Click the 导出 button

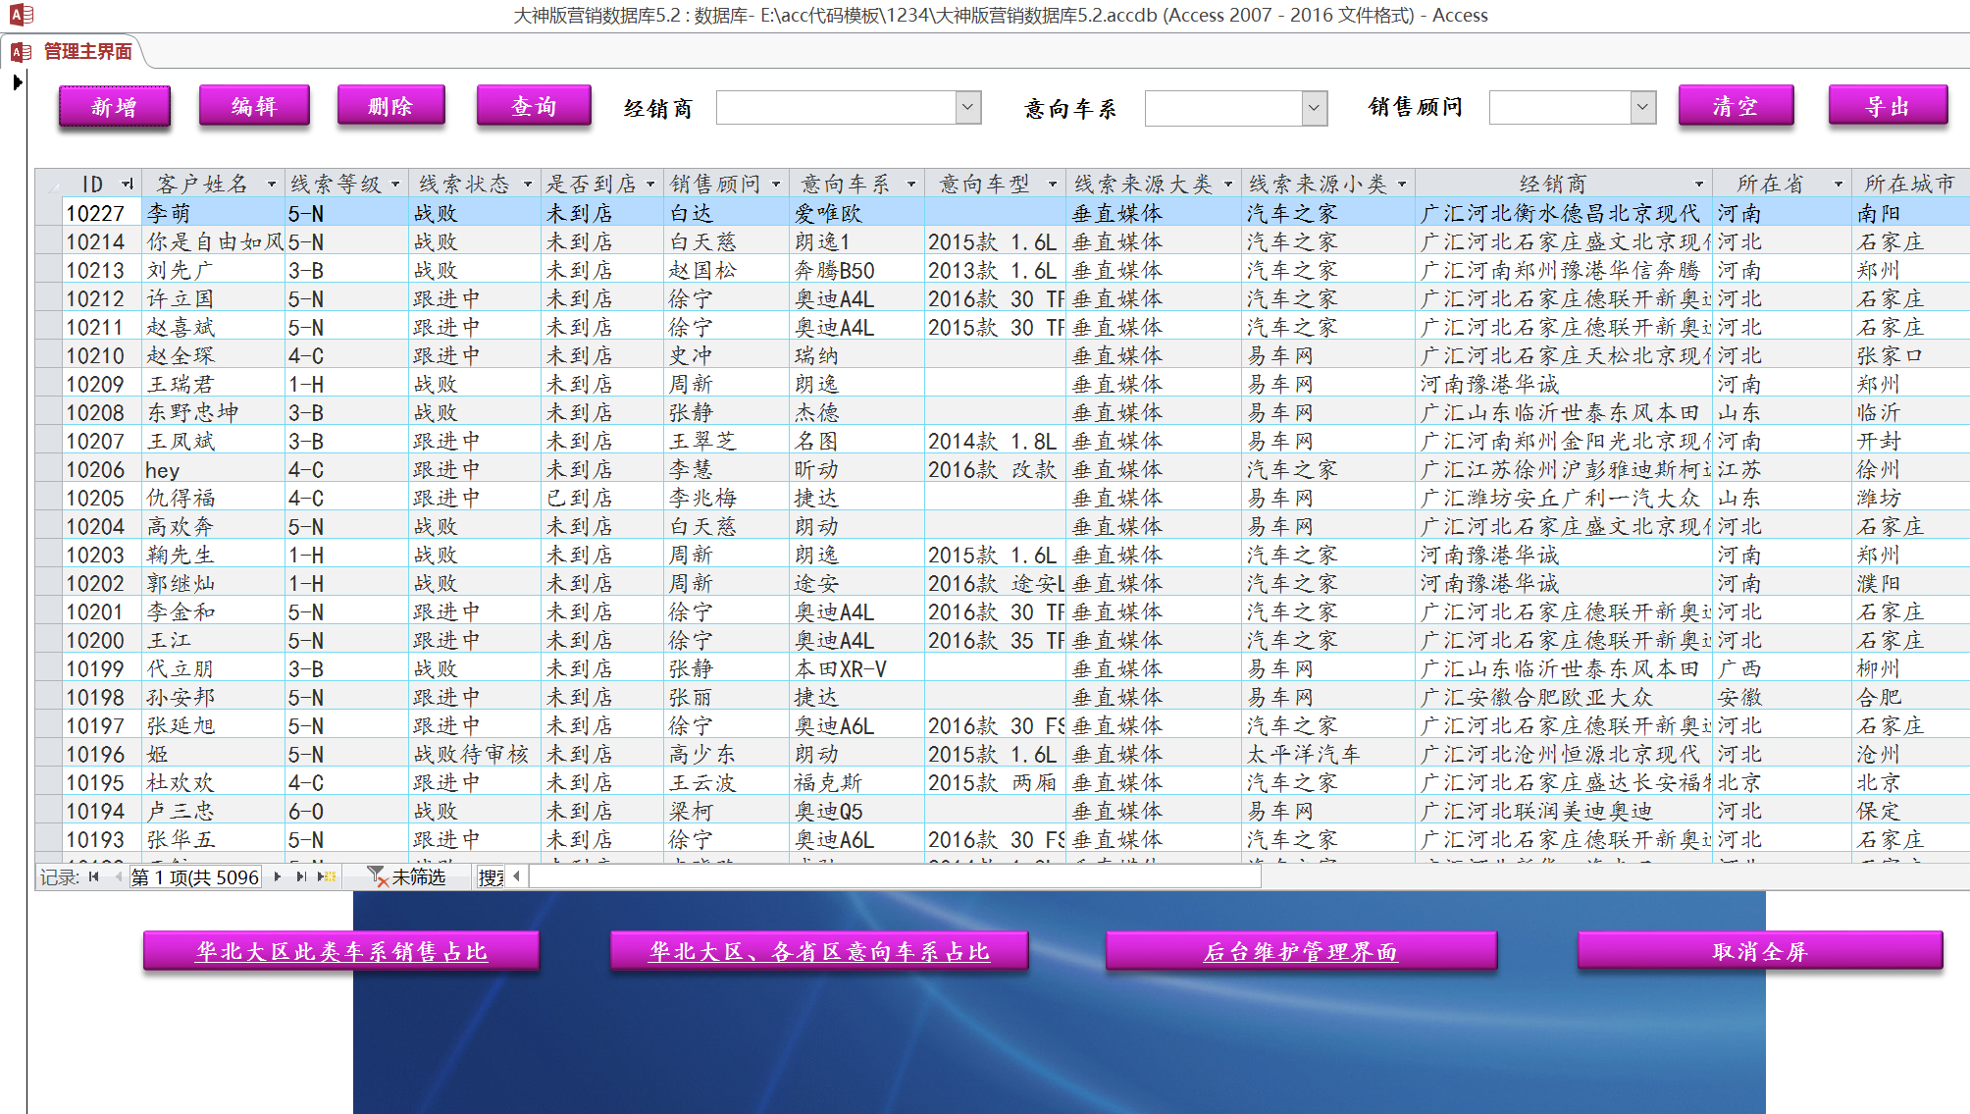point(1888,106)
